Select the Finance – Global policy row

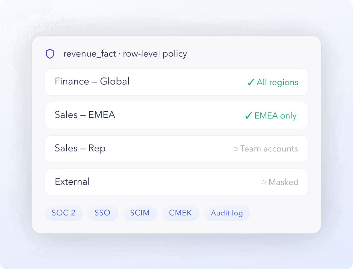176,82
